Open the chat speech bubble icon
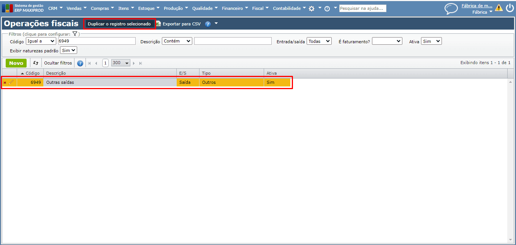Screen dimensions: 516x245 [x=451, y=9]
